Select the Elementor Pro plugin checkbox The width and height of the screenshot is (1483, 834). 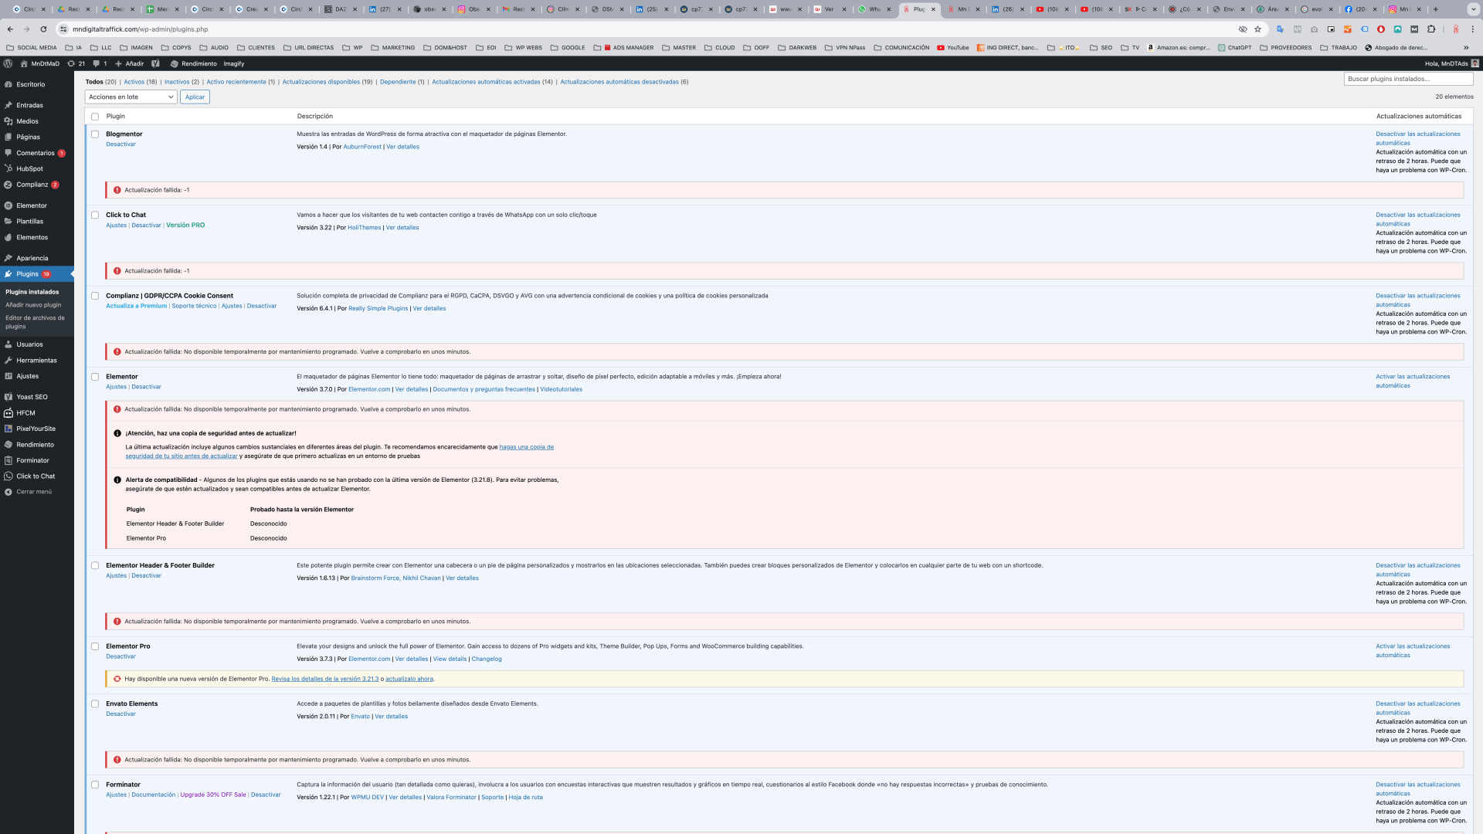point(95,646)
